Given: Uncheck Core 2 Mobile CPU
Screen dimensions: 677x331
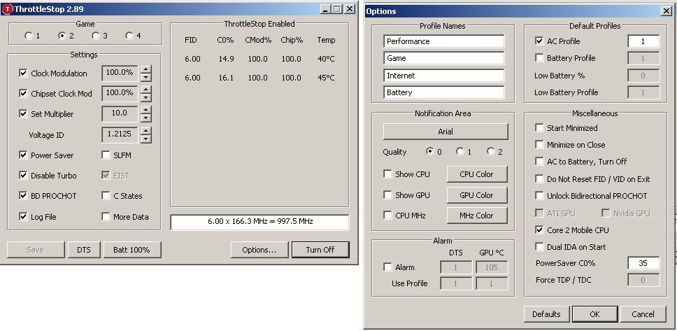Looking at the screenshot, I should [x=539, y=230].
